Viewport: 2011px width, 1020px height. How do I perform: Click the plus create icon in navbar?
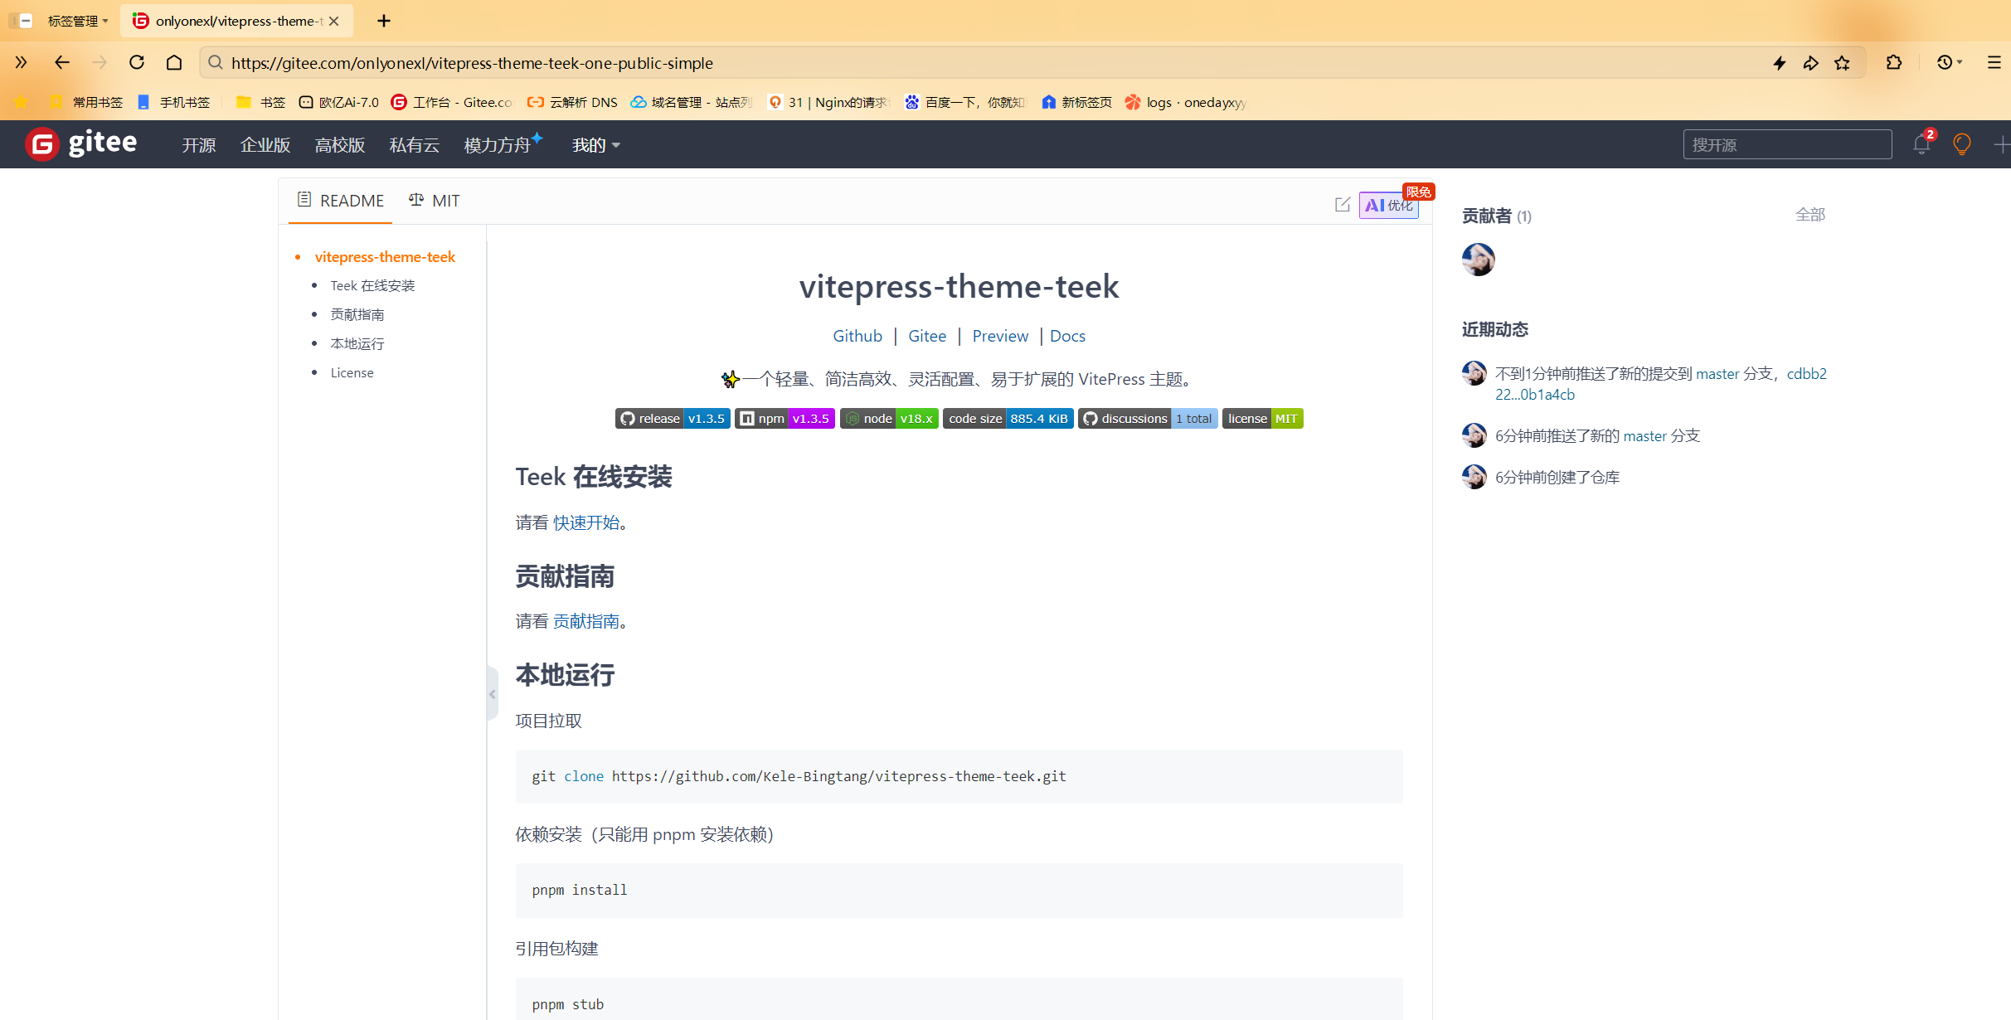tap(2001, 144)
